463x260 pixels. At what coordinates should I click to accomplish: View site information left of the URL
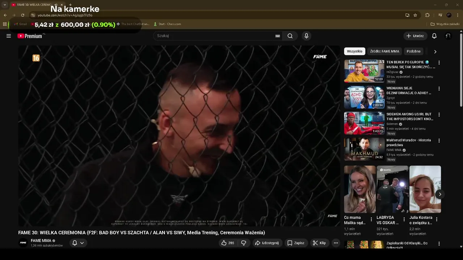click(x=33, y=15)
